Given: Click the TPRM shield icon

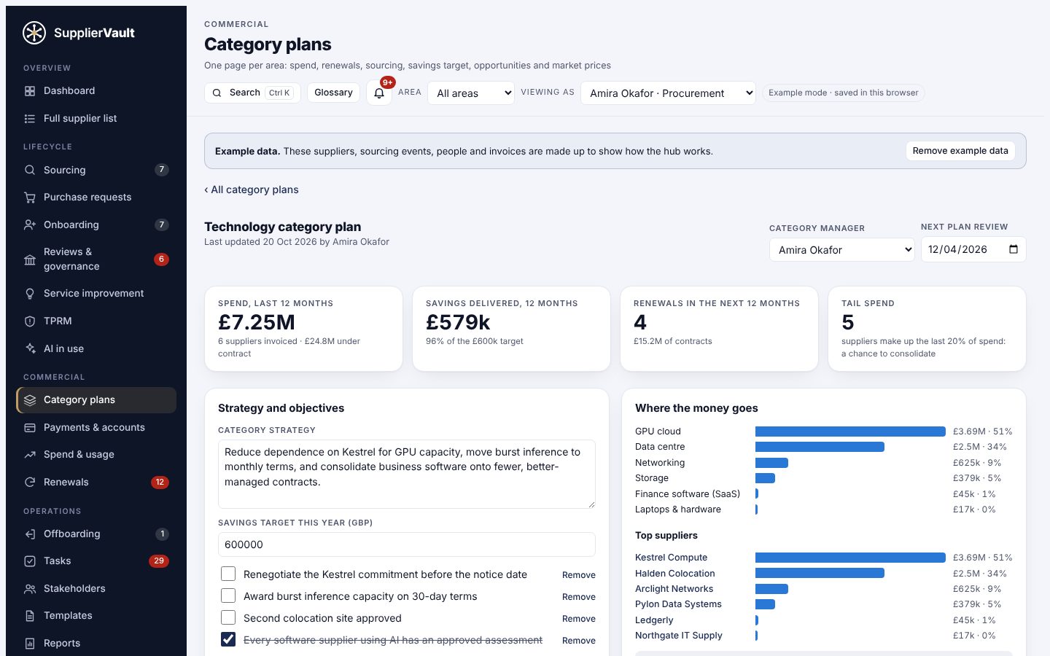Looking at the screenshot, I should 30,321.
